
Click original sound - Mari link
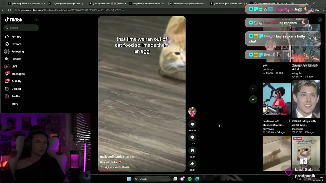pyautogui.click(x=115, y=167)
